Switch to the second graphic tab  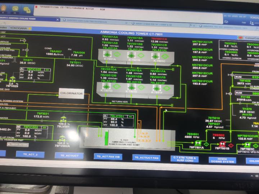(95, 22)
